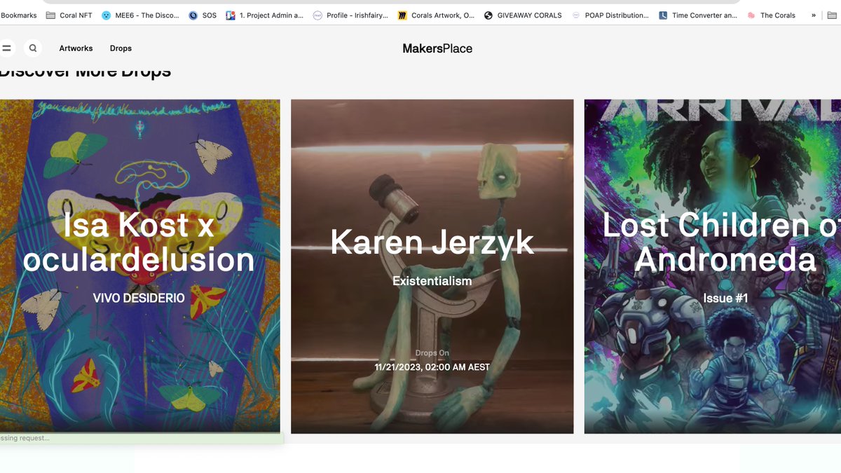841x473 pixels.
Task: Open the hamburger menu icon
Action: [x=6, y=48]
